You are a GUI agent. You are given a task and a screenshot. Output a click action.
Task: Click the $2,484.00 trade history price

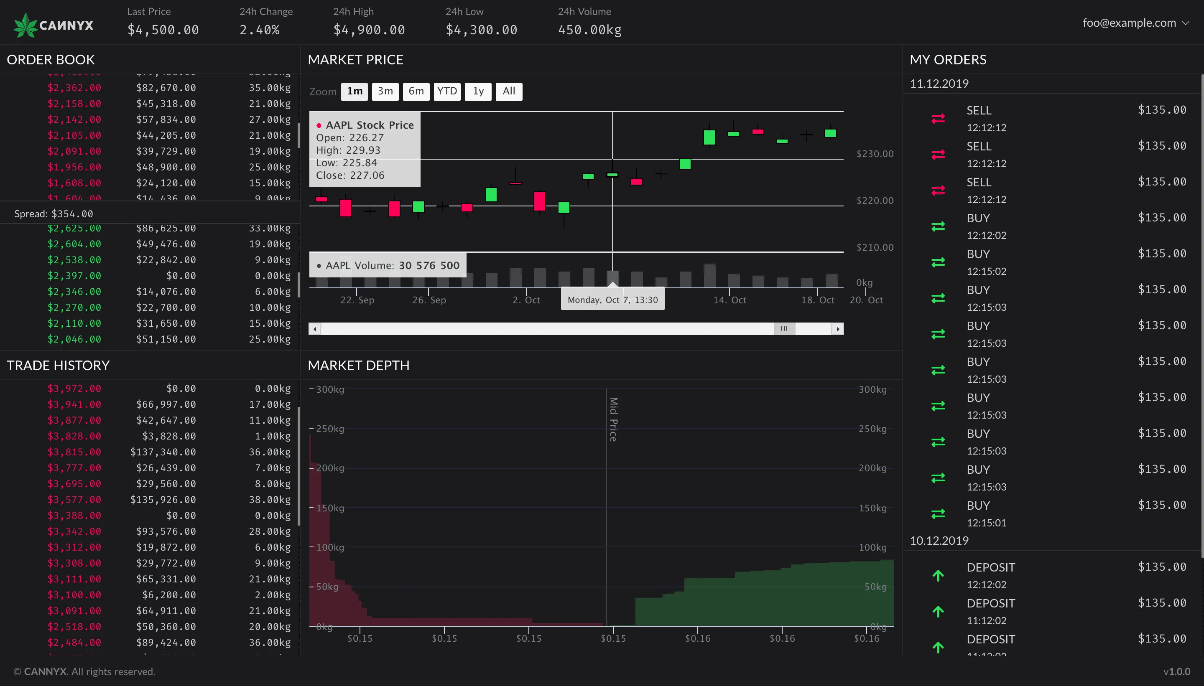(74, 643)
